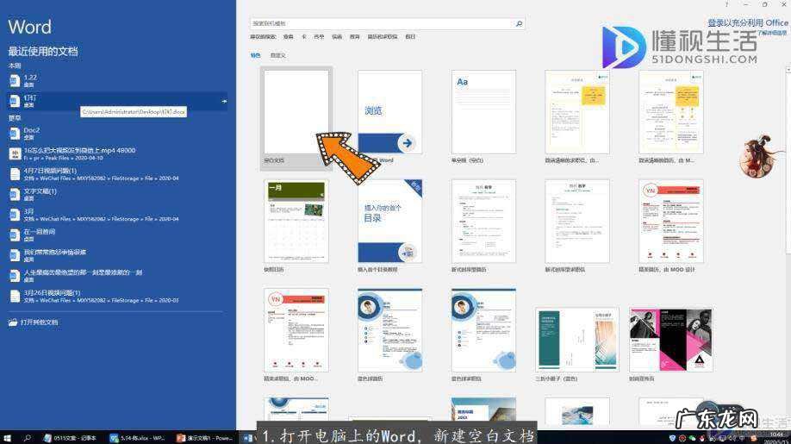Screen dimensions: 791x444
Task: Click the open folder icon for 打开其他文档
Action: click(13, 322)
